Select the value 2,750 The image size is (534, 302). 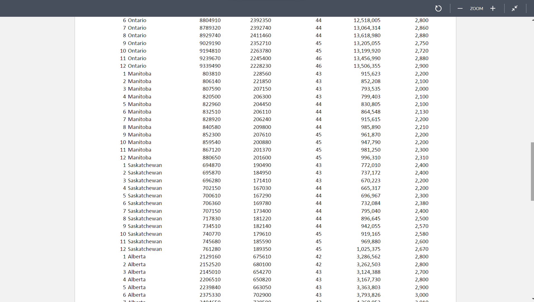(422, 43)
